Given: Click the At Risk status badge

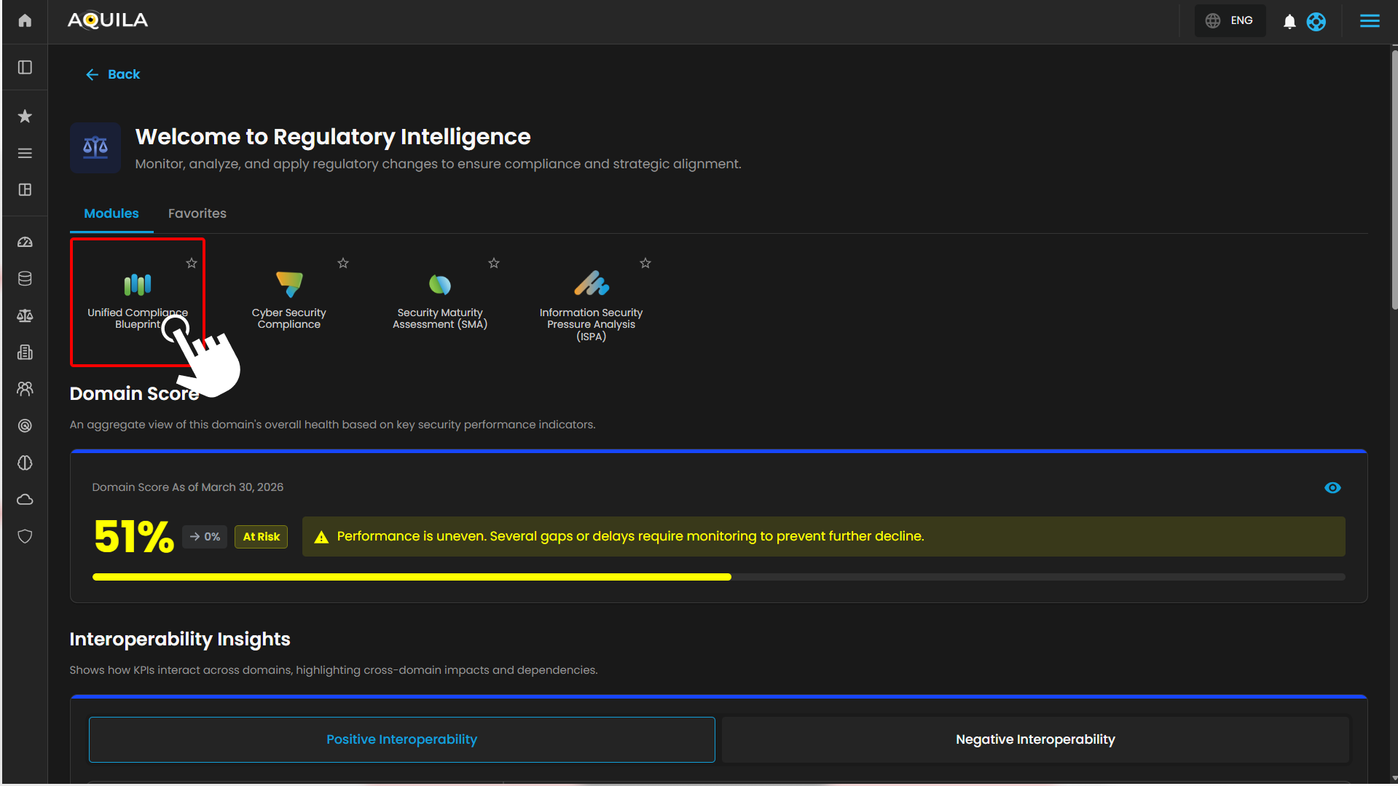Looking at the screenshot, I should point(261,537).
